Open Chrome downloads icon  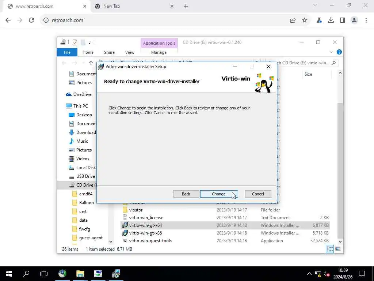(x=331, y=20)
